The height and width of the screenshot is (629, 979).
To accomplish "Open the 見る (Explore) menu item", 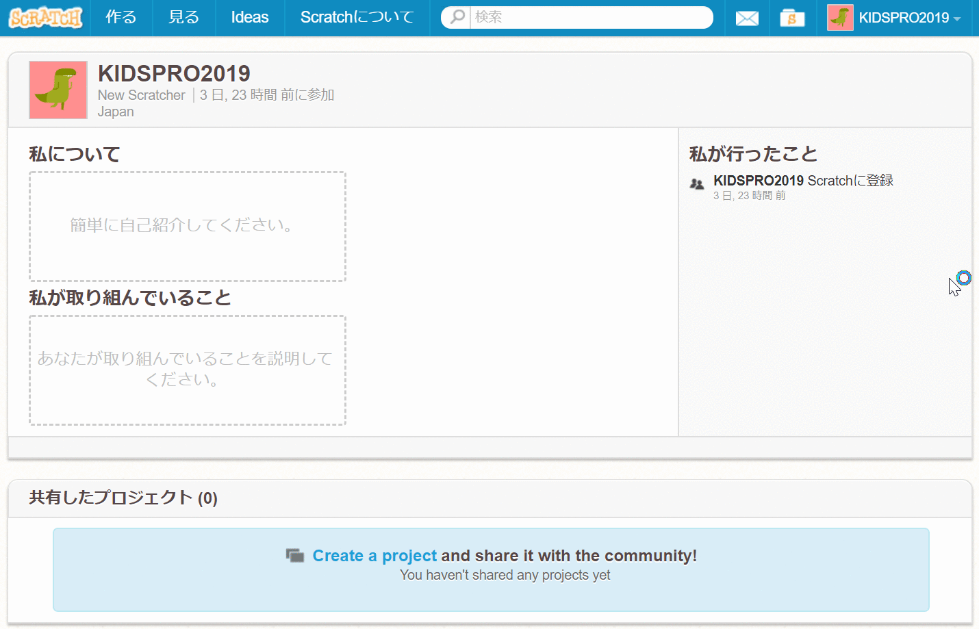I will [183, 18].
